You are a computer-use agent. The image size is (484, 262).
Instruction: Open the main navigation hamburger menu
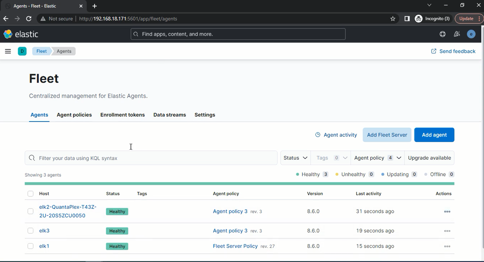tap(8, 51)
